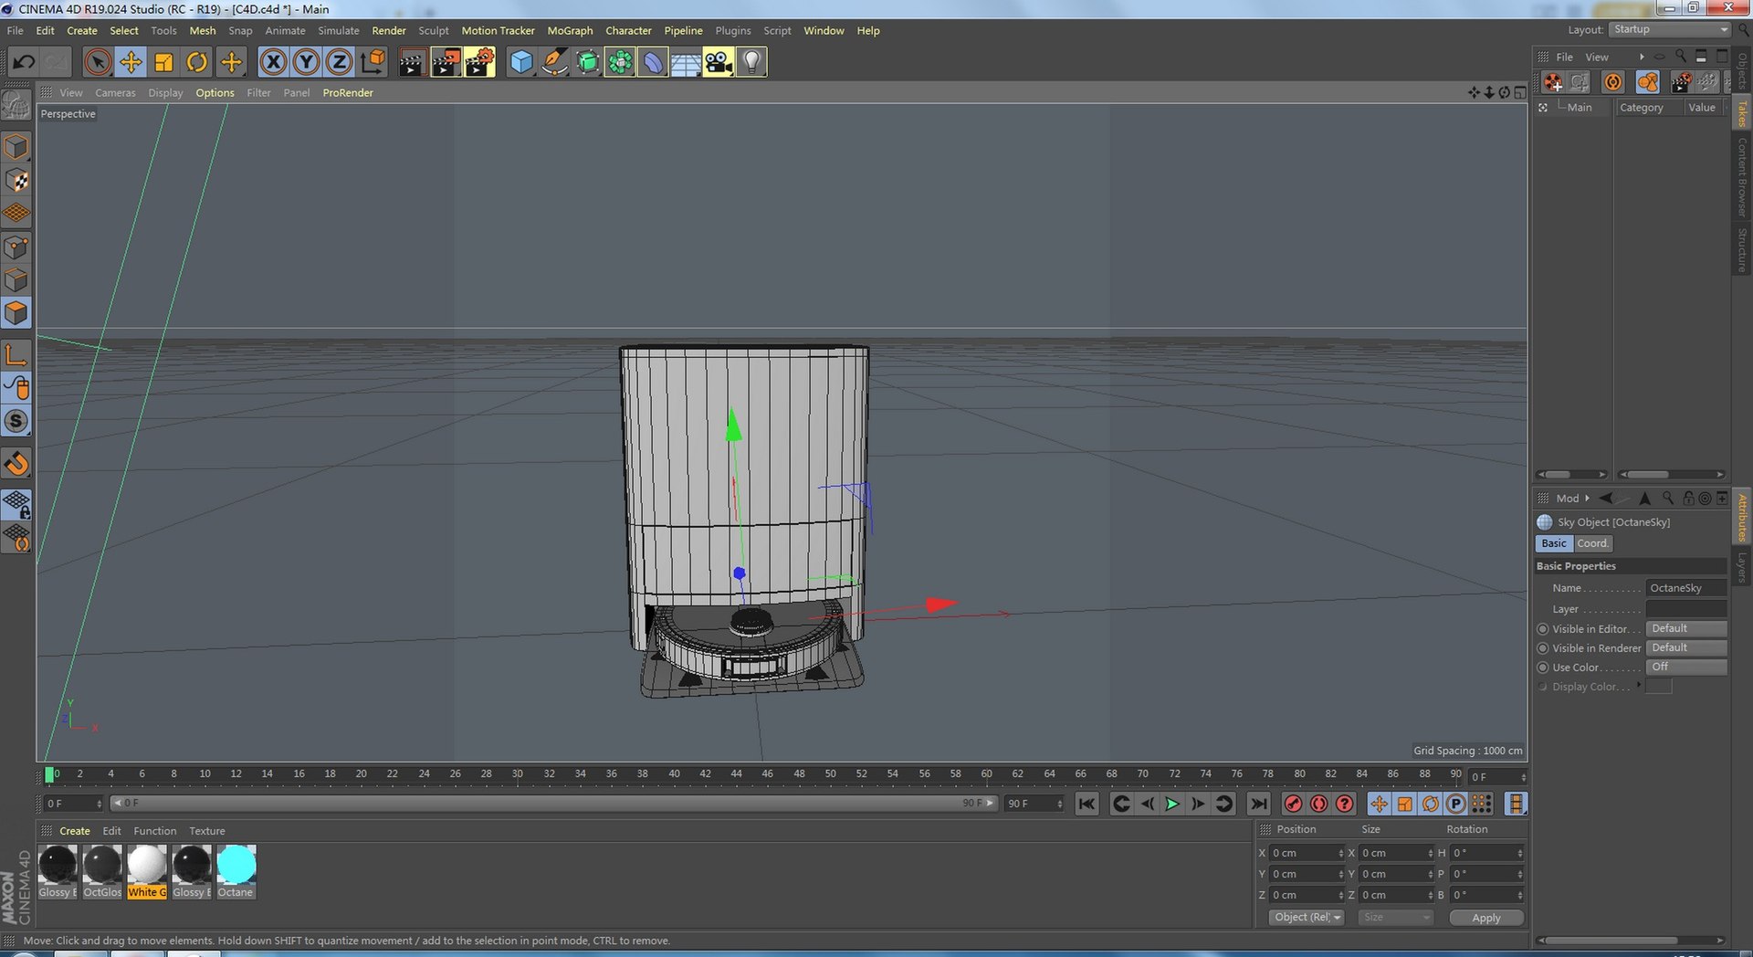Screen dimensions: 1753x957
Task: Click the Apply button
Action: pyautogui.click(x=1486, y=918)
